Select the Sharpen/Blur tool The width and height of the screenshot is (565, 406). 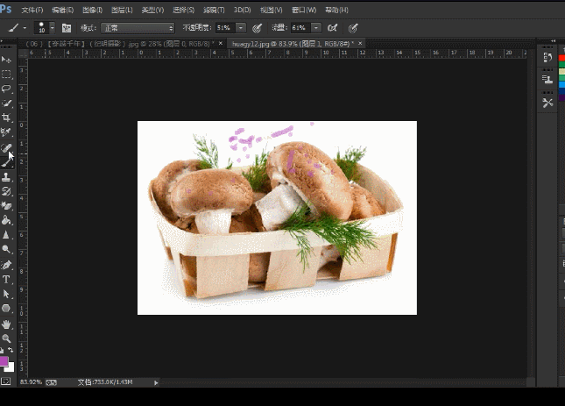[6, 235]
